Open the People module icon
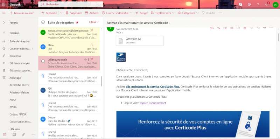Image resolution: width=280 pixels, height=139 pixels. click(23, 134)
